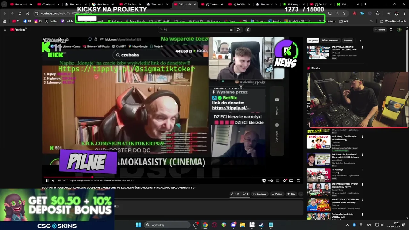Open File Explorer from the taskbar
The image size is (409, 230).
(243, 225)
